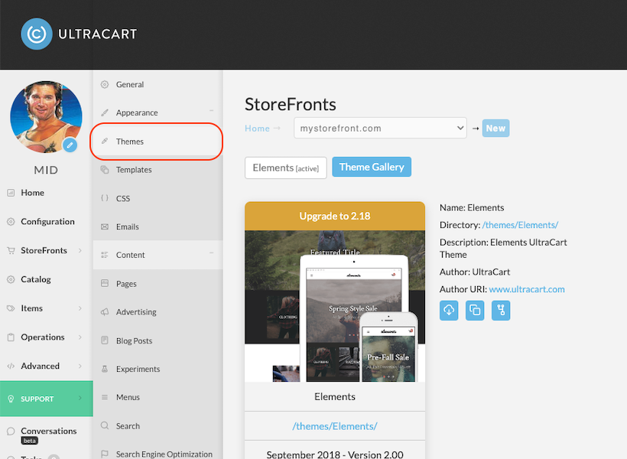The image size is (627, 459).
Task: Click the copy theme icon
Action: click(475, 310)
